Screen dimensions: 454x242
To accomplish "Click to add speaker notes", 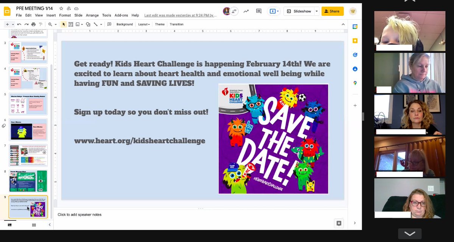I will pyautogui.click(x=79, y=215).
